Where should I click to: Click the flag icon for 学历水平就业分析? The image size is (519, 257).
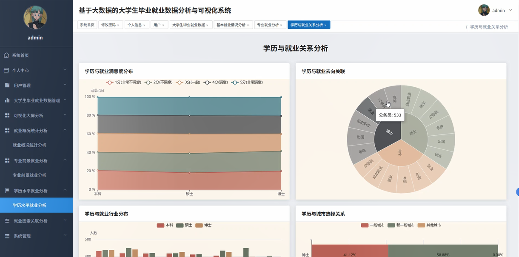[x=7, y=191]
